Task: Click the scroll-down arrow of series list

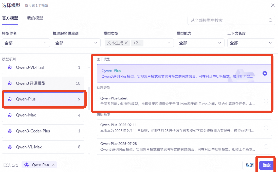Action: (x=89, y=154)
